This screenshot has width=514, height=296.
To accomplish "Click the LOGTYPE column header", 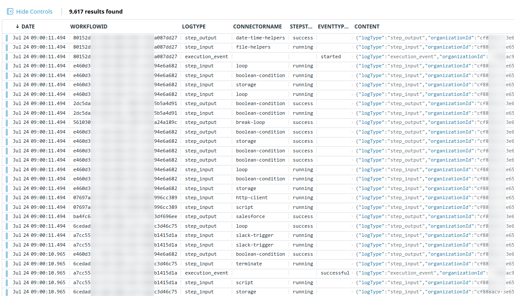I will [194, 27].
